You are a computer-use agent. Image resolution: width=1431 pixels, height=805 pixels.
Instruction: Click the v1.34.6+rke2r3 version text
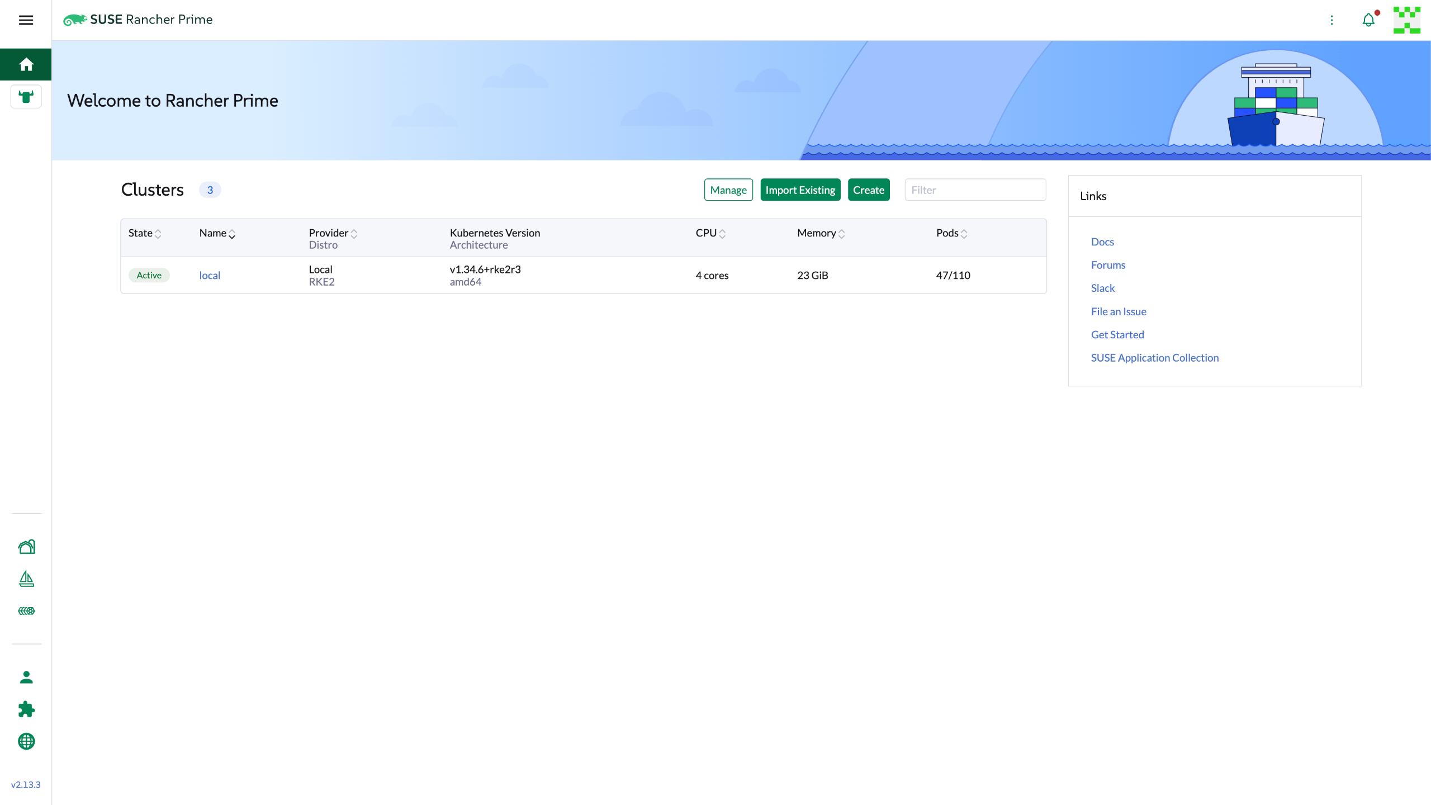[x=485, y=269]
